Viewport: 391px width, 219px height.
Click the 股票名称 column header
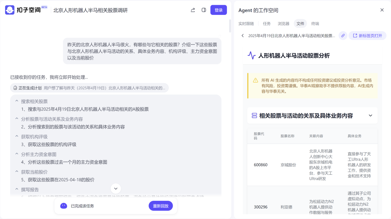point(287,136)
